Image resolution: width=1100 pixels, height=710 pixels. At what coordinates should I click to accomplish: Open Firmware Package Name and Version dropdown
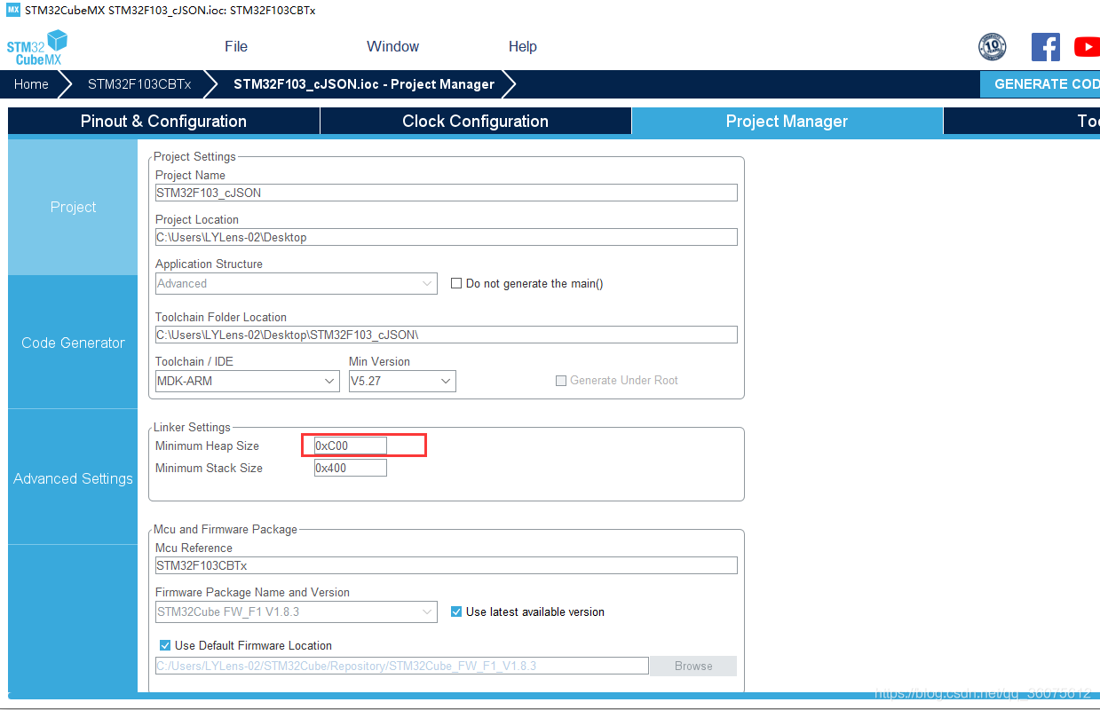point(297,611)
